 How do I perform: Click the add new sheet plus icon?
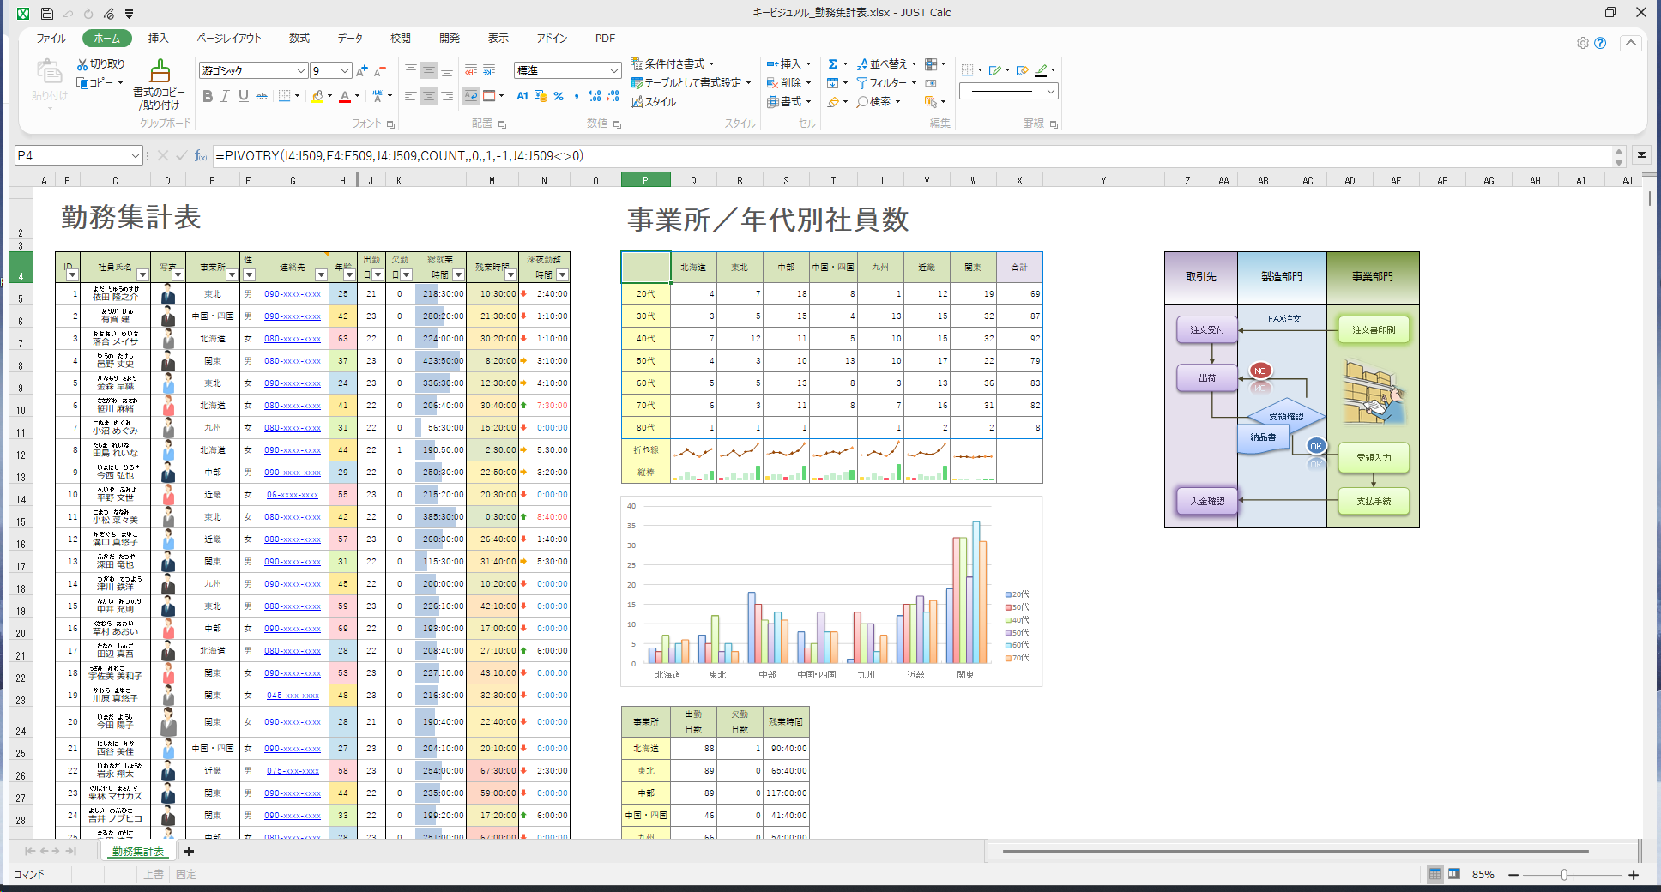point(190,851)
